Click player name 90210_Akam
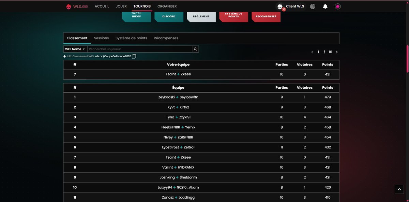Image resolution: width=409 pixels, height=202 pixels. [188, 187]
